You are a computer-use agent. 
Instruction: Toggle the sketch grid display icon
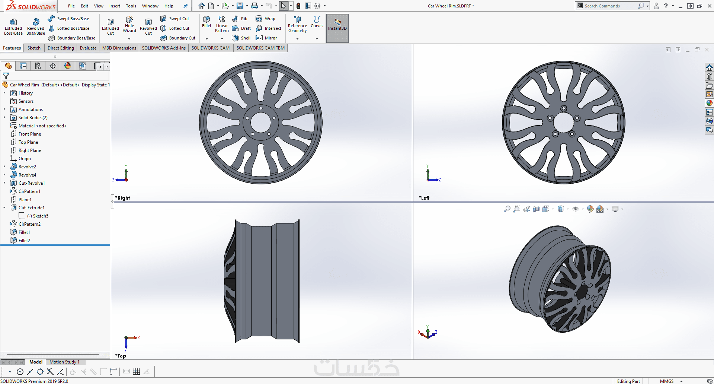(137, 372)
